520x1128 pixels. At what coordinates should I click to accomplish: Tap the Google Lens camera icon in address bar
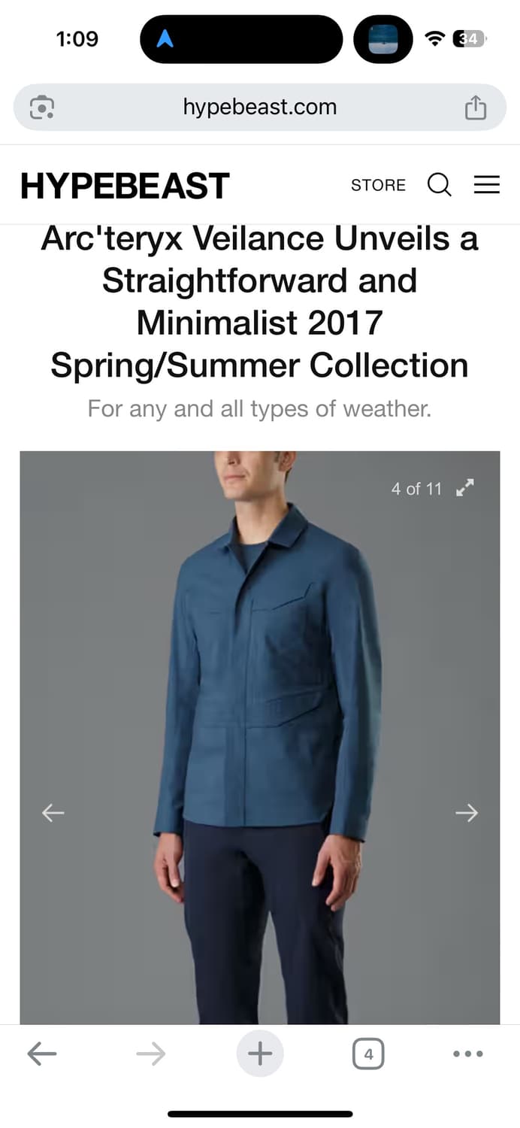click(42, 108)
